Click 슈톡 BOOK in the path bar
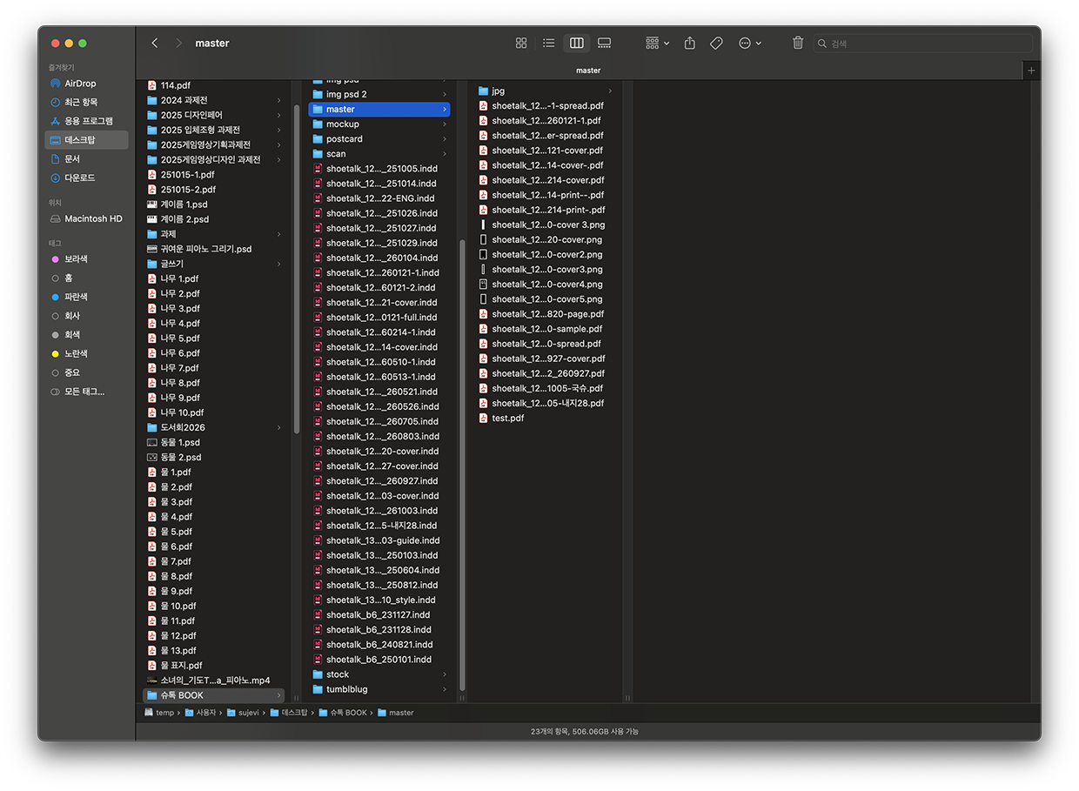 pos(343,713)
